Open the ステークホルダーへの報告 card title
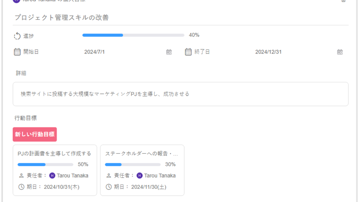 click(142, 154)
